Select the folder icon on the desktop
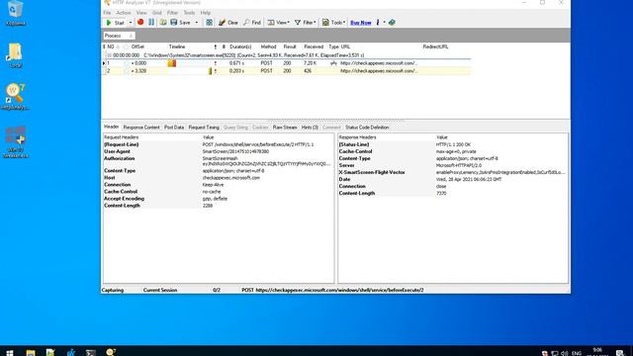This screenshot has height=356, width=633. (x=16, y=55)
